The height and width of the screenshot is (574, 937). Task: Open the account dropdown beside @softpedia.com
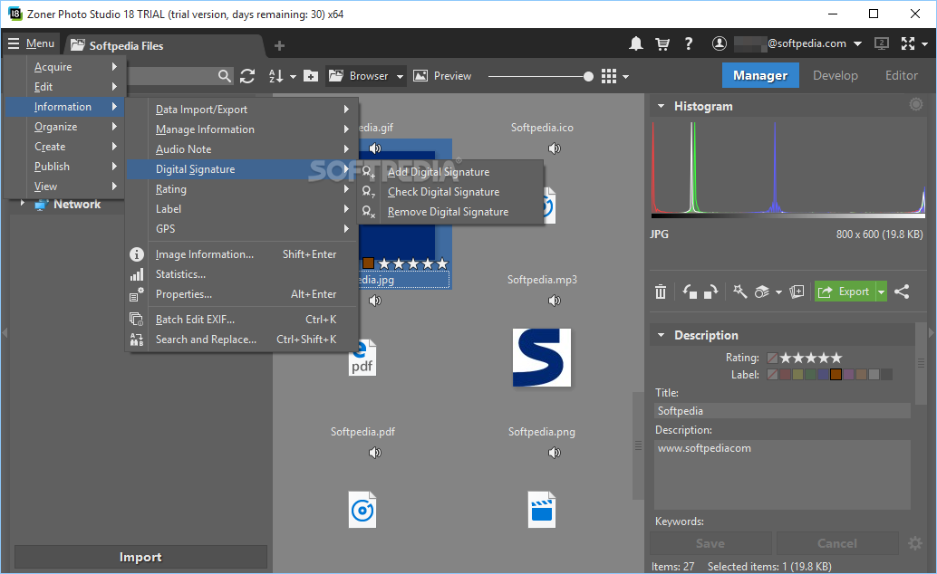[x=857, y=43]
